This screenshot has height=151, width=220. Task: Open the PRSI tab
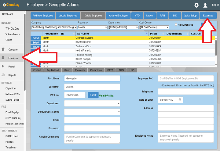pyautogui.click(x=121, y=70)
